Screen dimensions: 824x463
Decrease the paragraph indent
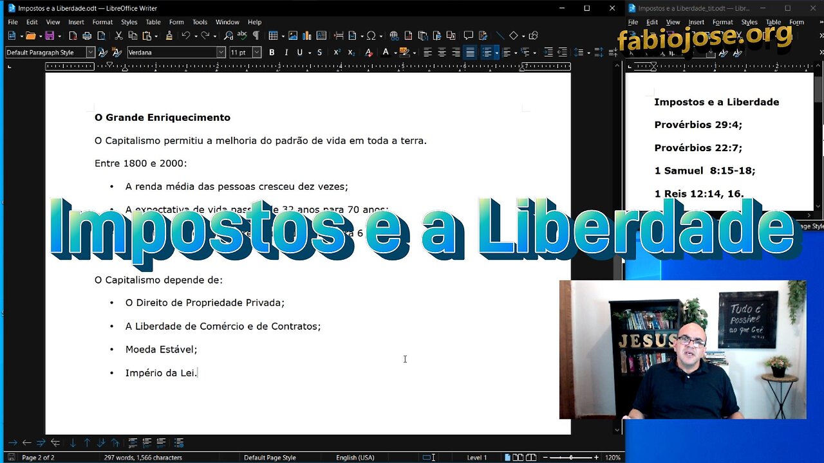click(x=563, y=53)
